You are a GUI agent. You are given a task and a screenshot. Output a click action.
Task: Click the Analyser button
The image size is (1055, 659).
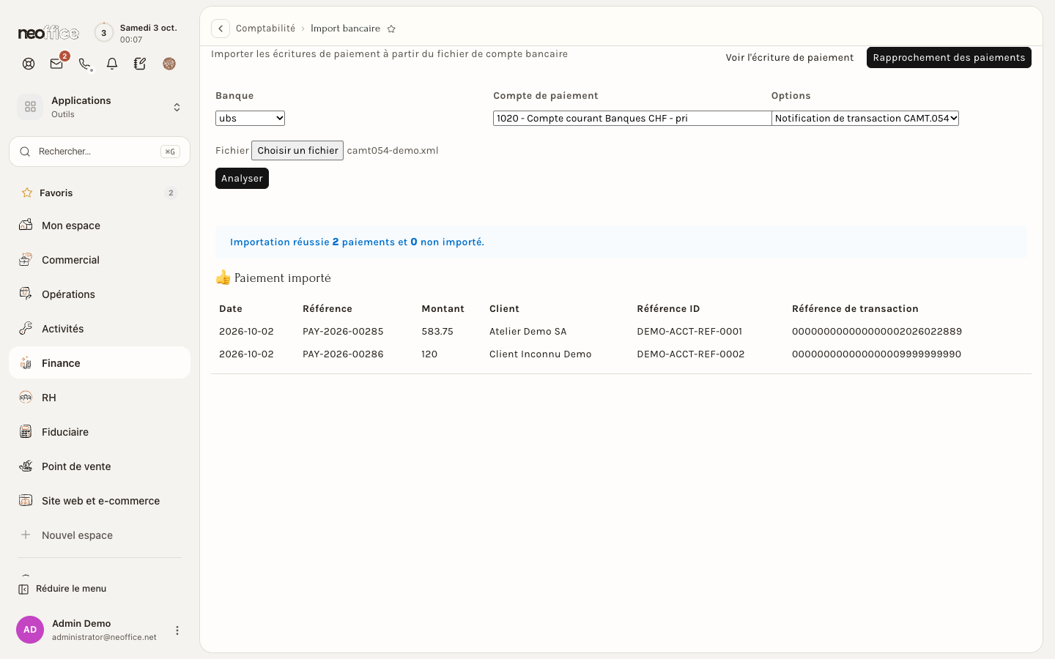tap(242, 179)
